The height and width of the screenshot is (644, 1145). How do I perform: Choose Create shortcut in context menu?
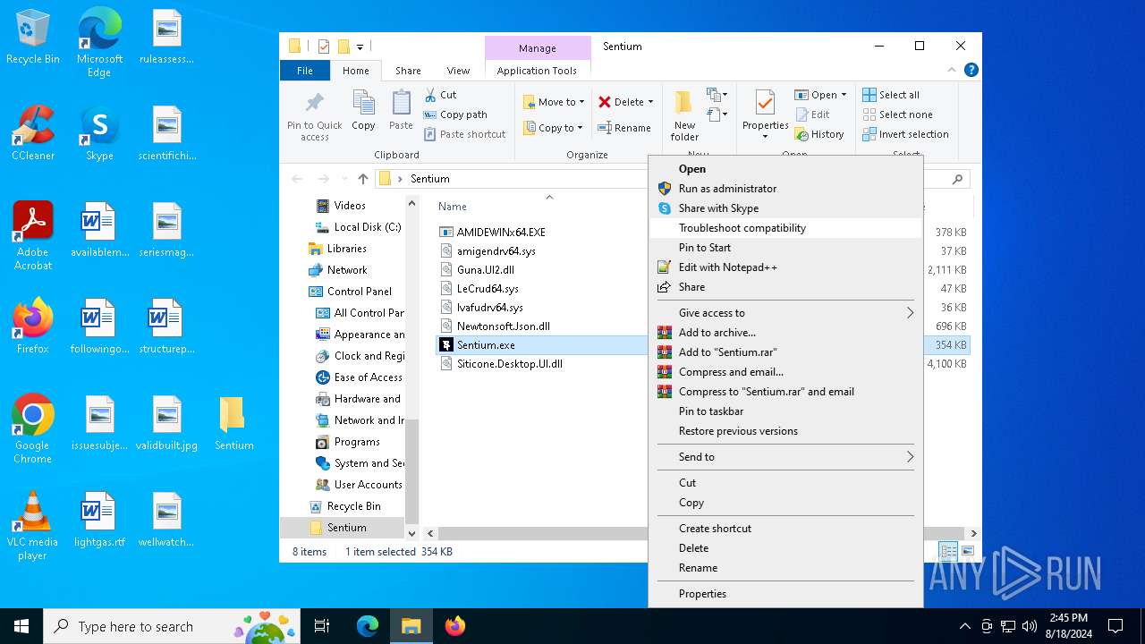tap(785, 529)
